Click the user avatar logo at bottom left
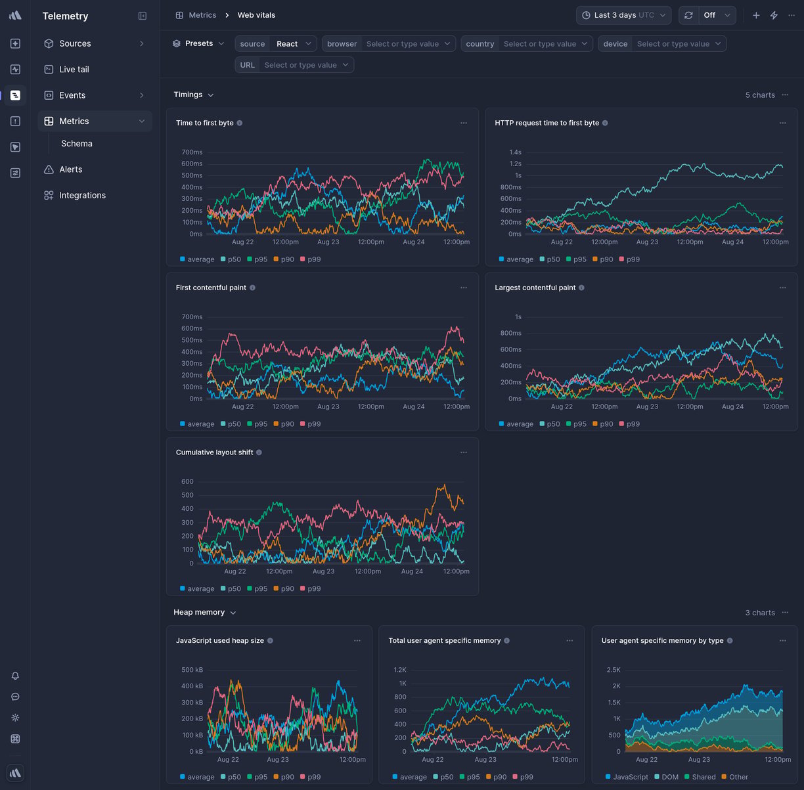The height and width of the screenshot is (790, 804). tap(15, 773)
